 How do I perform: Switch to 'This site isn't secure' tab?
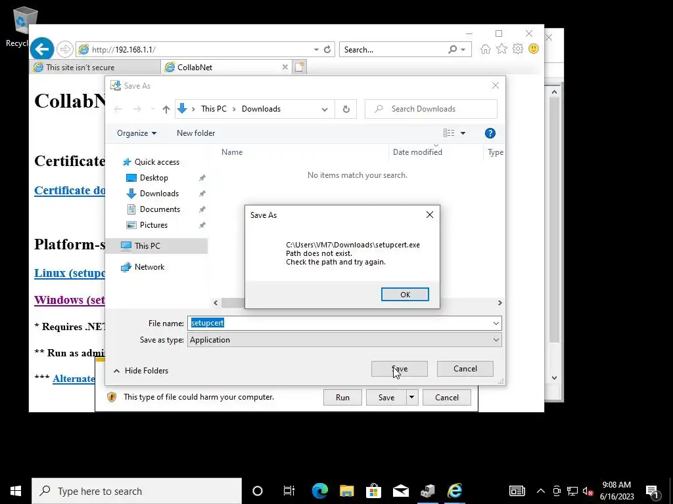95,68
